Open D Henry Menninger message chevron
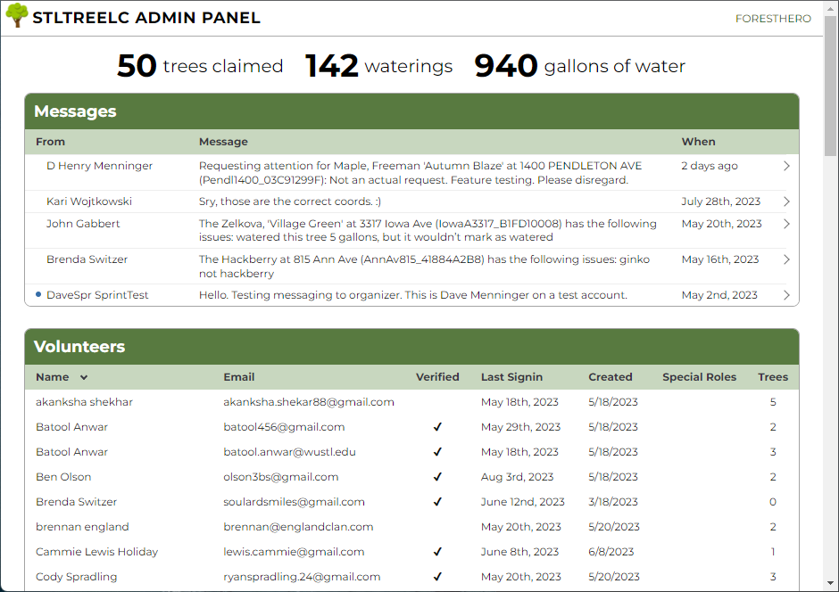Screen dimensions: 839x592 786,166
